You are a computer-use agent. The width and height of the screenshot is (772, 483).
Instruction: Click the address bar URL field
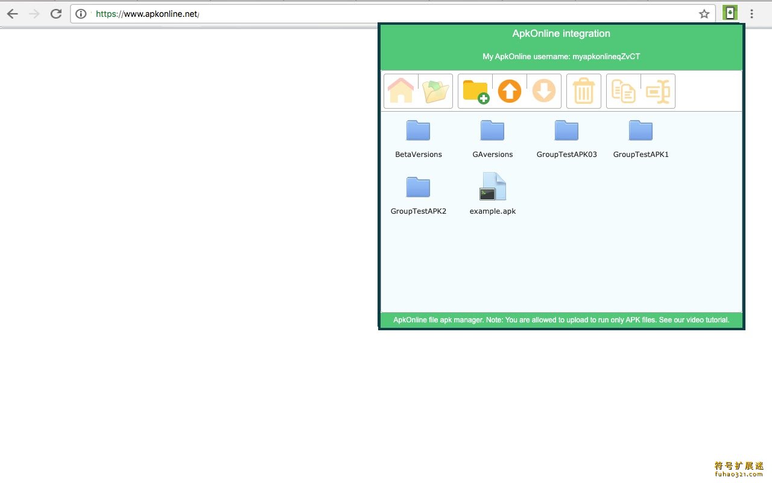[393, 14]
